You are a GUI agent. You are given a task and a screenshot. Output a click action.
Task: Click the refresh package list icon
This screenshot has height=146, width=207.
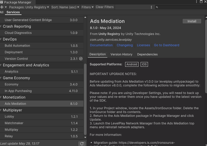tap(82, 144)
